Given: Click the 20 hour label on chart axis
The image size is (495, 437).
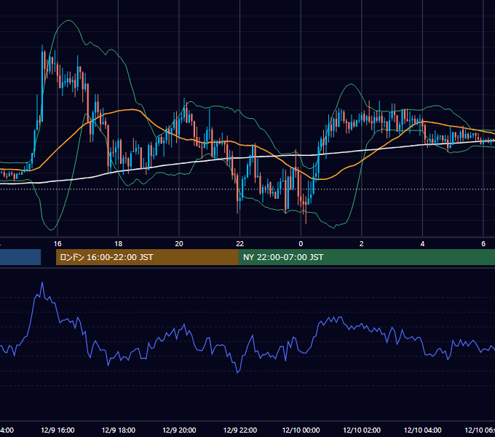Looking at the screenshot, I should point(179,244).
